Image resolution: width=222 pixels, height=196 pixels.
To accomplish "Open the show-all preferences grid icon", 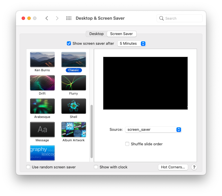I will pos(69,18).
